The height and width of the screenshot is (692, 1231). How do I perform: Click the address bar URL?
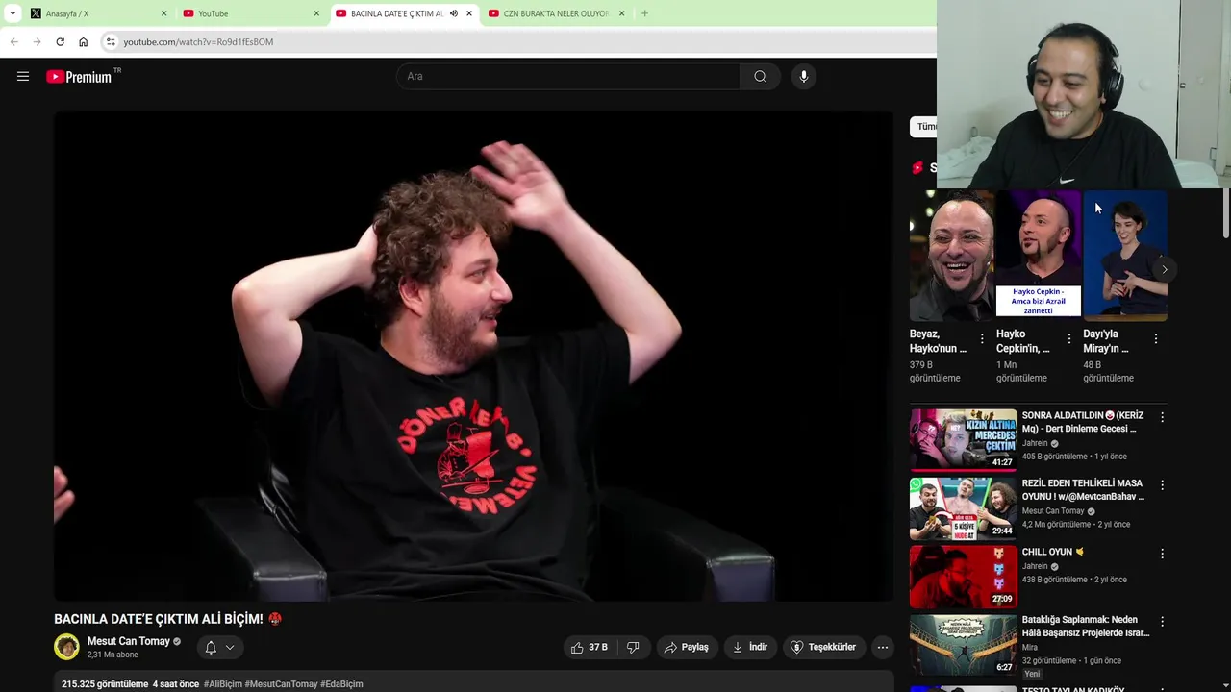198,42
